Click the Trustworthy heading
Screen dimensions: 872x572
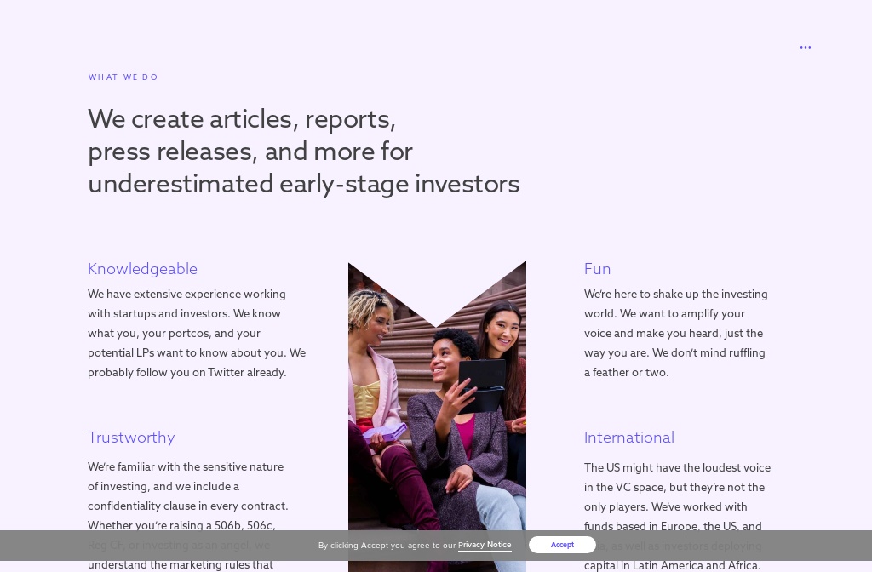pyautogui.click(x=131, y=437)
